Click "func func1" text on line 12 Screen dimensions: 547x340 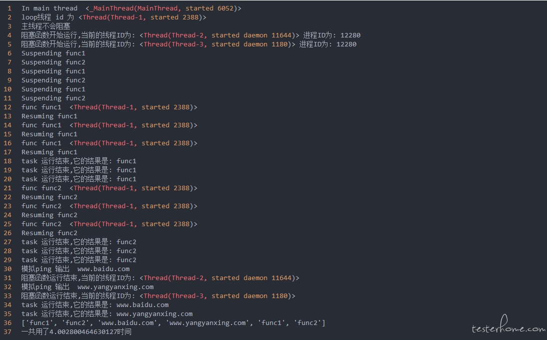[41, 107]
